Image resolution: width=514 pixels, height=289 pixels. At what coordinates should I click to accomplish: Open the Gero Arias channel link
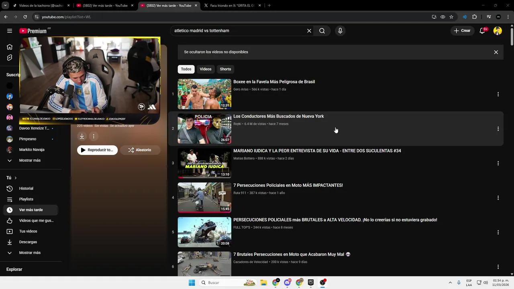[x=241, y=90]
